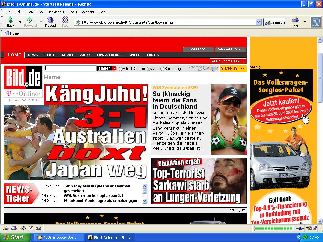Open the Edit menu
The image size is (323, 242).
(19, 12)
